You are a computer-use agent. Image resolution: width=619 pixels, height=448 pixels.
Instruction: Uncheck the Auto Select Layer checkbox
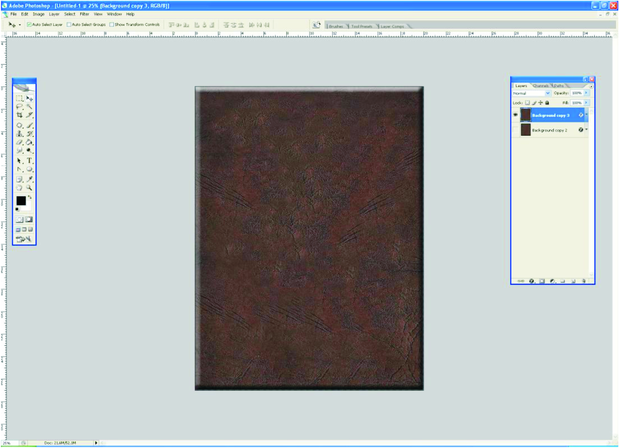pyautogui.click(x=29, y=25)
